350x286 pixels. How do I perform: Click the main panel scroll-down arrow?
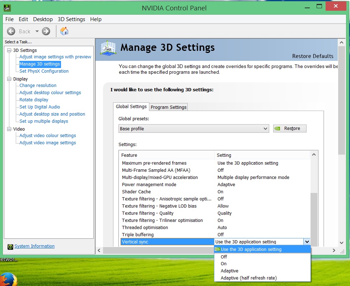[x=341, y=243]
